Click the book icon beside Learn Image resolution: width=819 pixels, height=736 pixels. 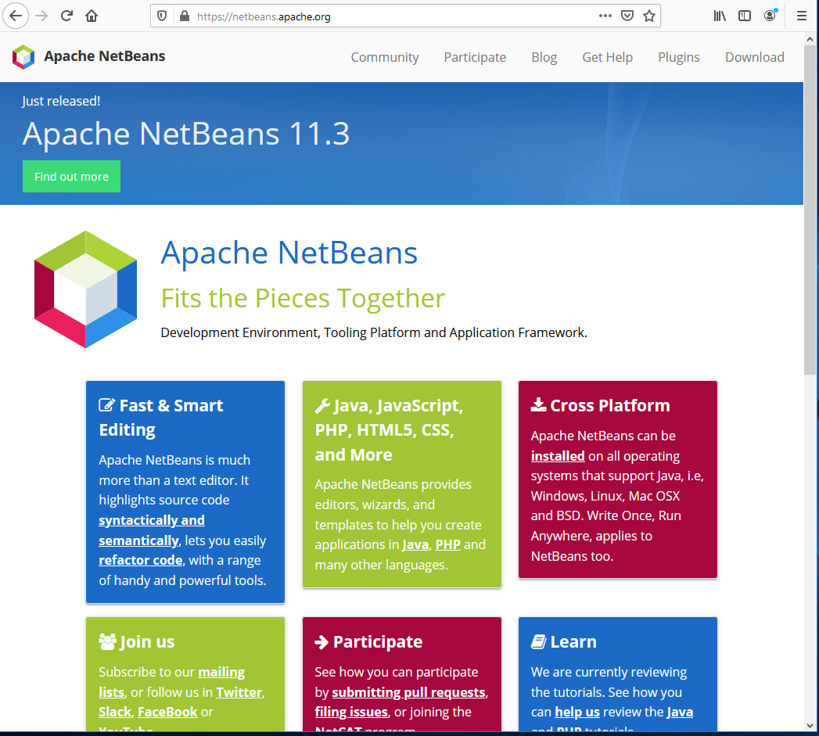538,641
